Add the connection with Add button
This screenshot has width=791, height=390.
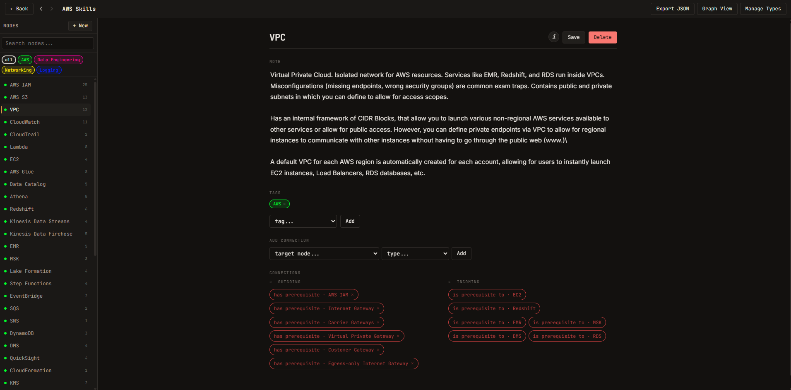click(461, 253)
